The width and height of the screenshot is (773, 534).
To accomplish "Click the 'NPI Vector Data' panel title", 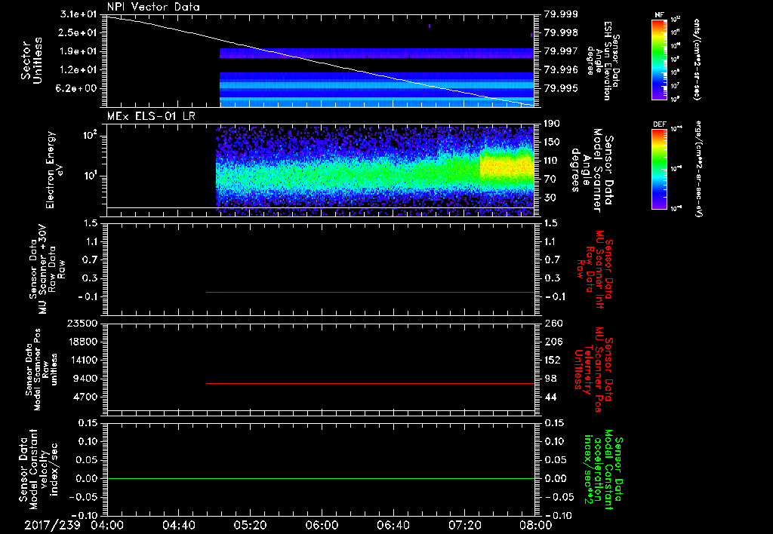I will [x=153, y=7].
